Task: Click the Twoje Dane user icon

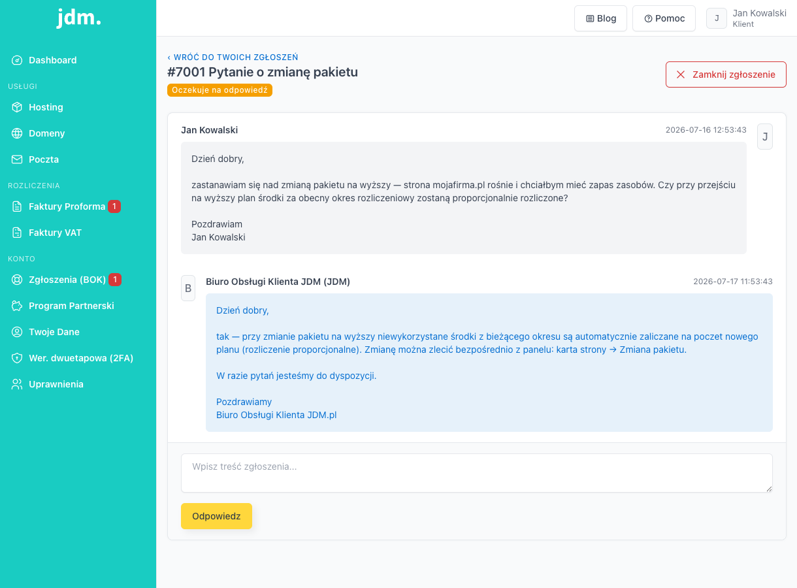Action: pos(17,332)
